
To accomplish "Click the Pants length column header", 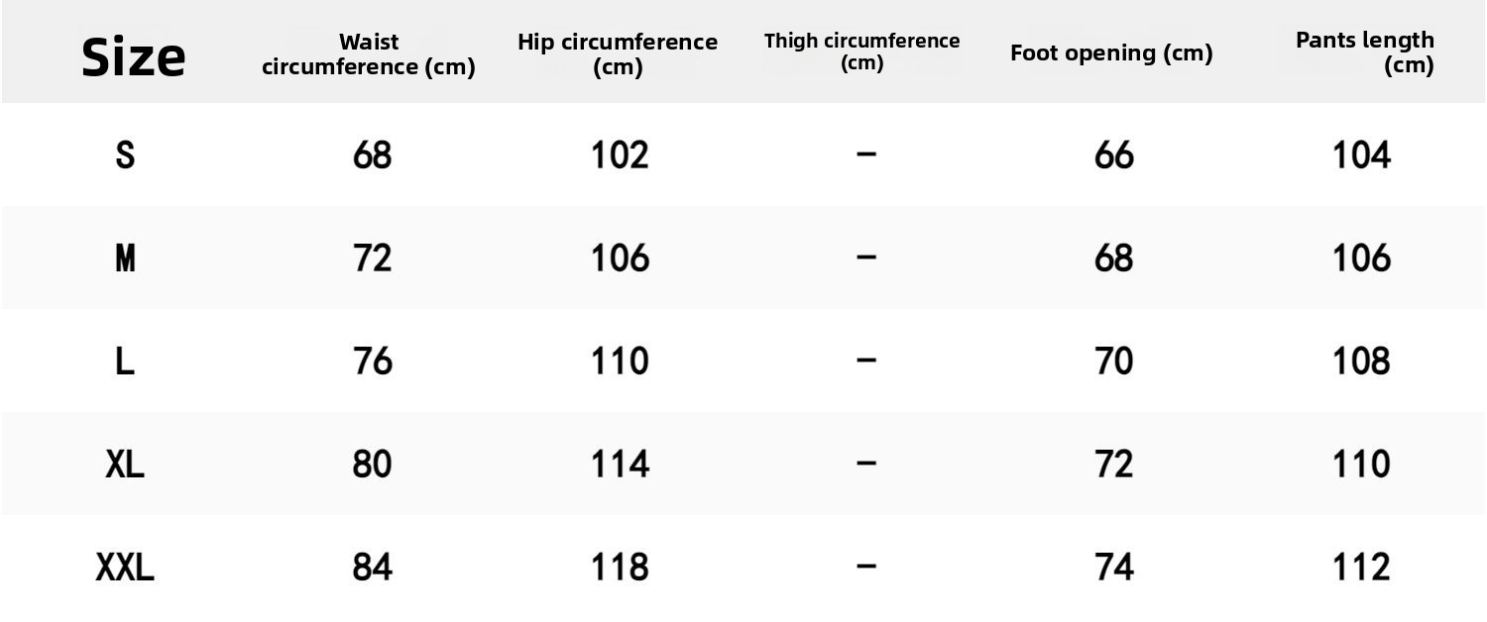I will pos(1364,52).
